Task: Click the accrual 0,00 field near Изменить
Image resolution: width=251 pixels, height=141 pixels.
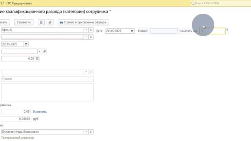Action: click(x=16, y=112)
